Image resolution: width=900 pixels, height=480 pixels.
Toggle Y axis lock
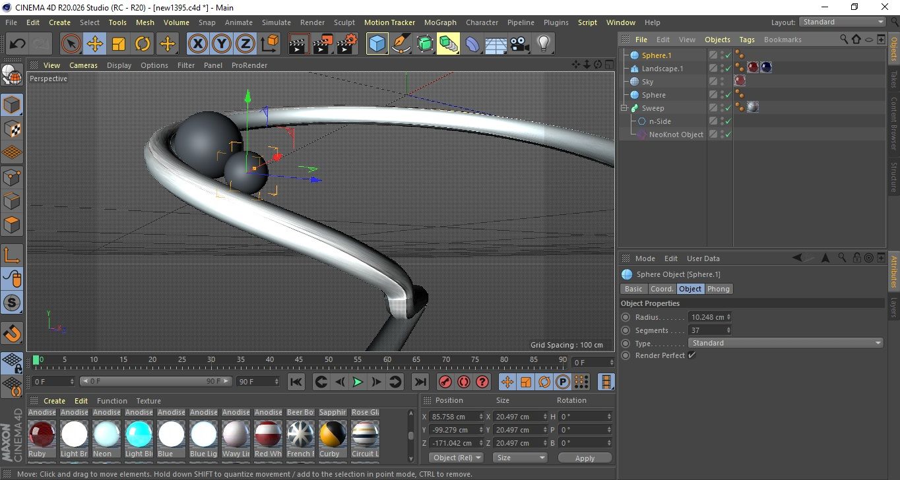(x=222, y=44)
